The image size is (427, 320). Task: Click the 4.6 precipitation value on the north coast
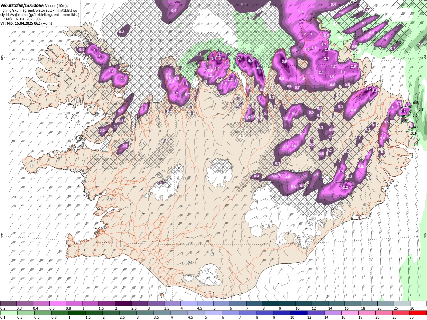(x=259, y=68)
